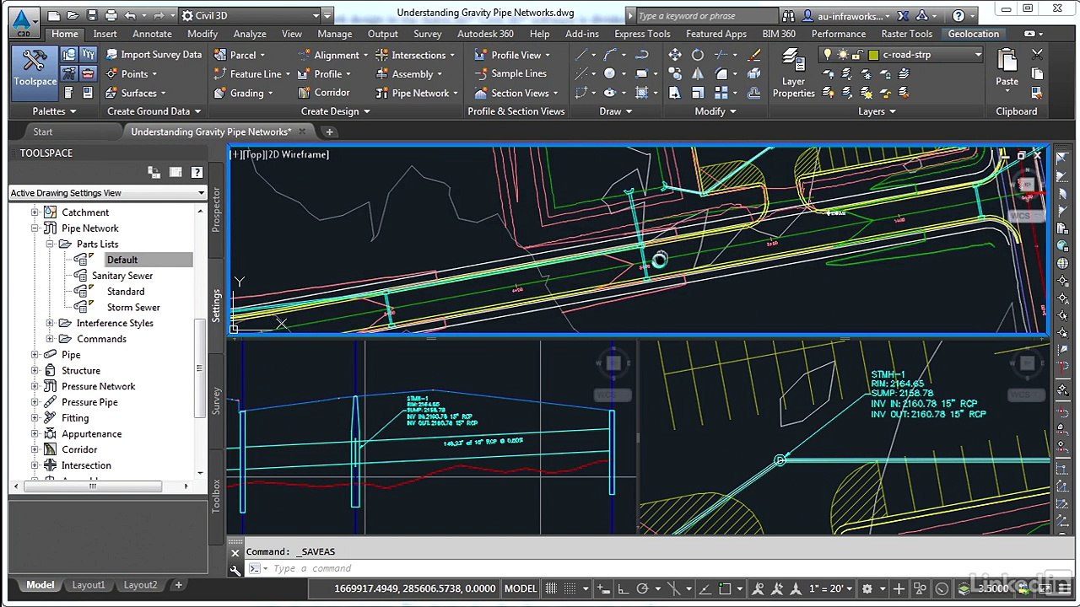Click the c-road-strp layer color swatch
The width and height of the screenshot is (1080, 607).
[x=873, y=55]
